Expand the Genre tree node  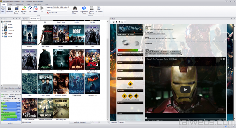(2, 37)
